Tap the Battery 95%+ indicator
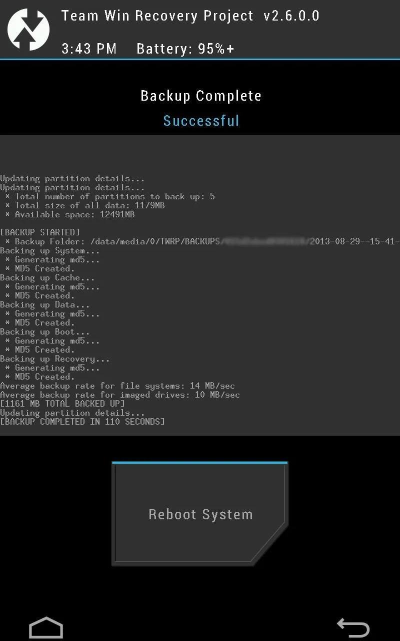Viewport: 400px width, 641px height. 185,49
